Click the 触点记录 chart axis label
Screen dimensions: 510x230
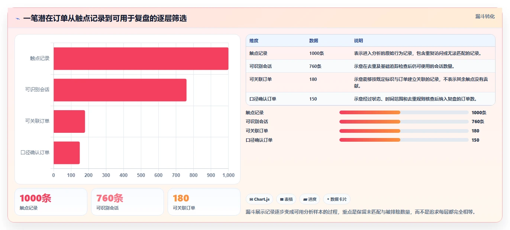click(40, 59)
